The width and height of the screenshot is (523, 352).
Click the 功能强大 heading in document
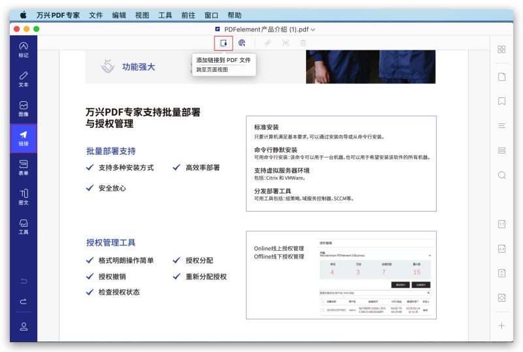[139, 67]
